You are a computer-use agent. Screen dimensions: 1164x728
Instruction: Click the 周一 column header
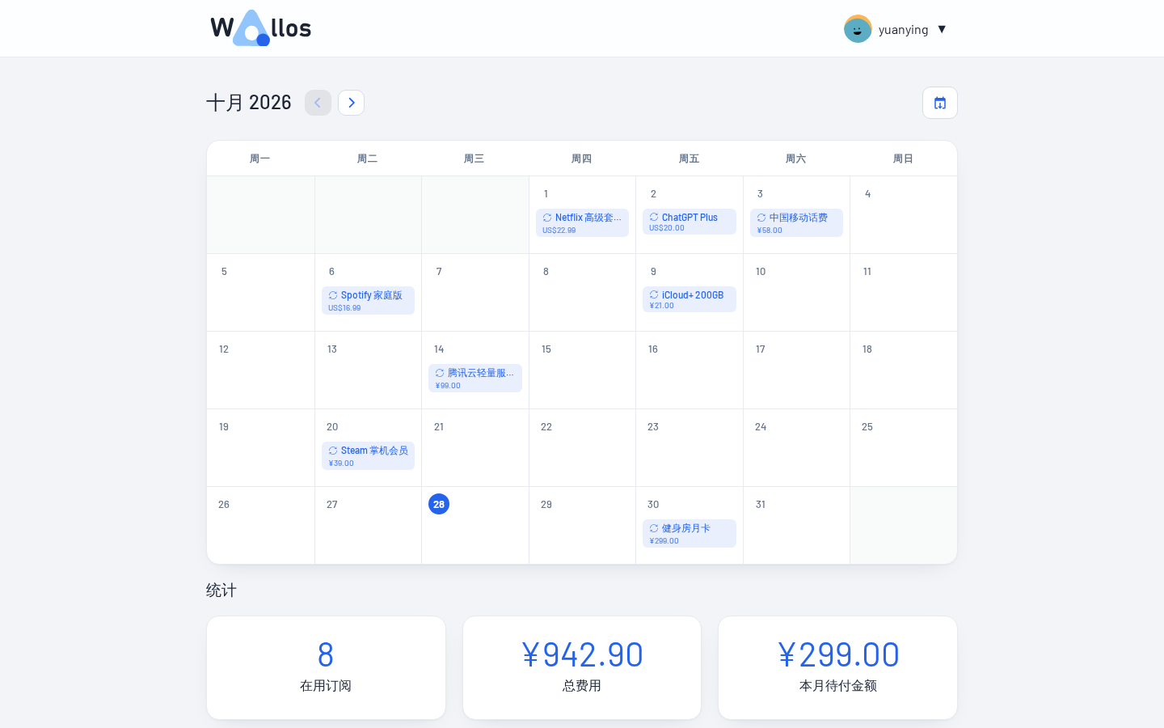[x=260, y=159]
